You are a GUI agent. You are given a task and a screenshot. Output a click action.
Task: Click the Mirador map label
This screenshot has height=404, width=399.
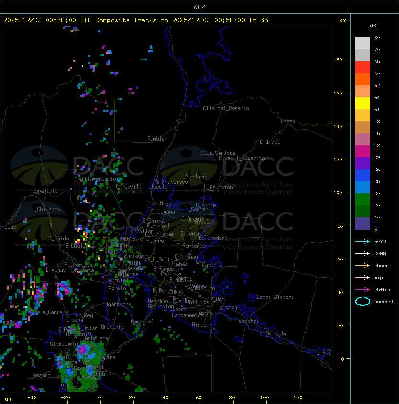202,325
